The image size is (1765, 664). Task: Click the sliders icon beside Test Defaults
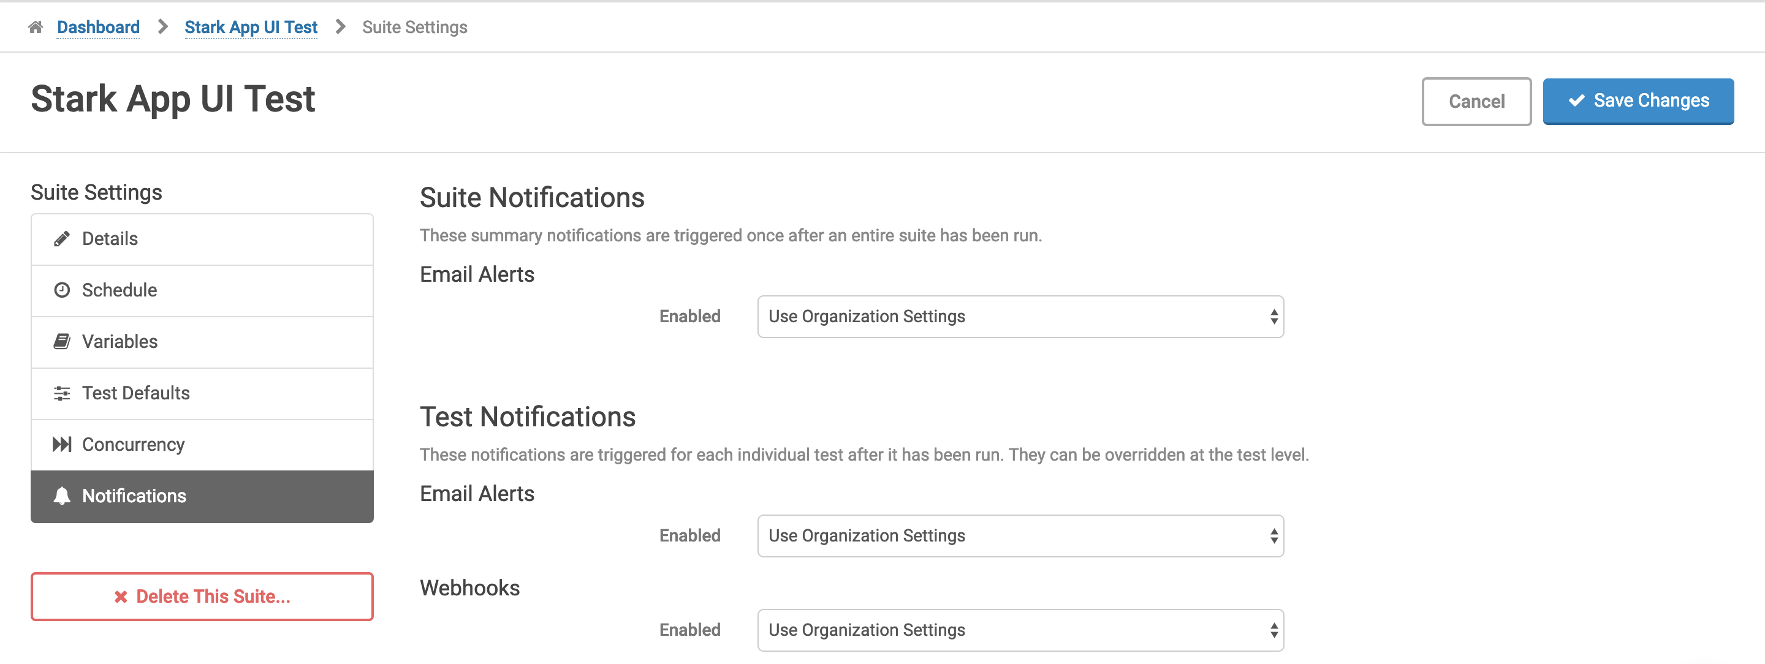pos(62,394)
